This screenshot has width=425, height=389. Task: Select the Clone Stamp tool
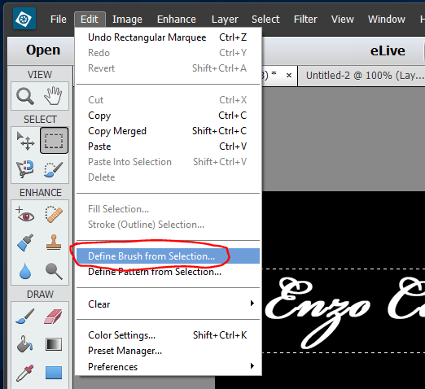click(54, 243)
